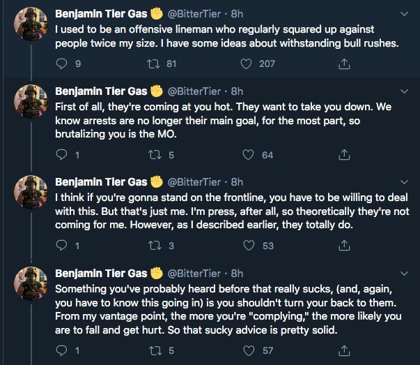Open dropdown caret on second tweet
Viewport: 420px width, 365px height.
[405, 91]
